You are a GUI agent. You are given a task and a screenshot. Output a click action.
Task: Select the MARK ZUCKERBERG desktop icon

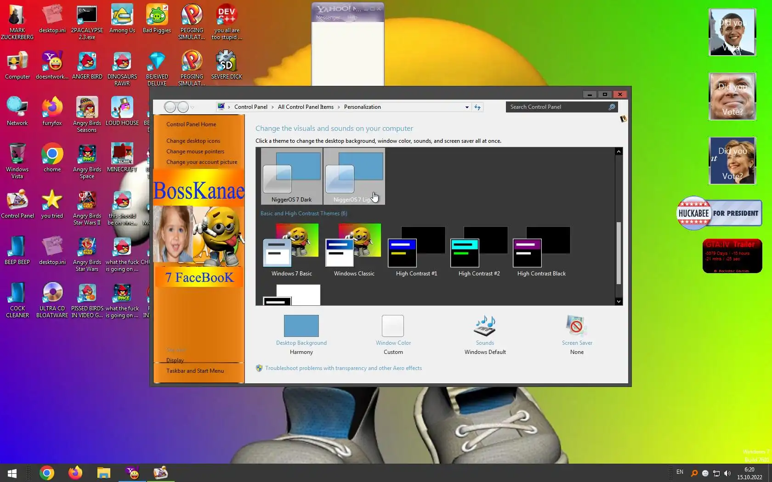click(x=17, y=22)
